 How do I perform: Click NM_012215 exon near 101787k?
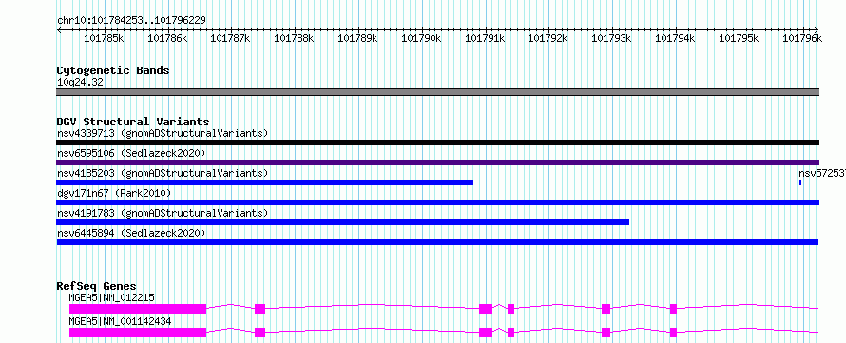tap(260, 309)
